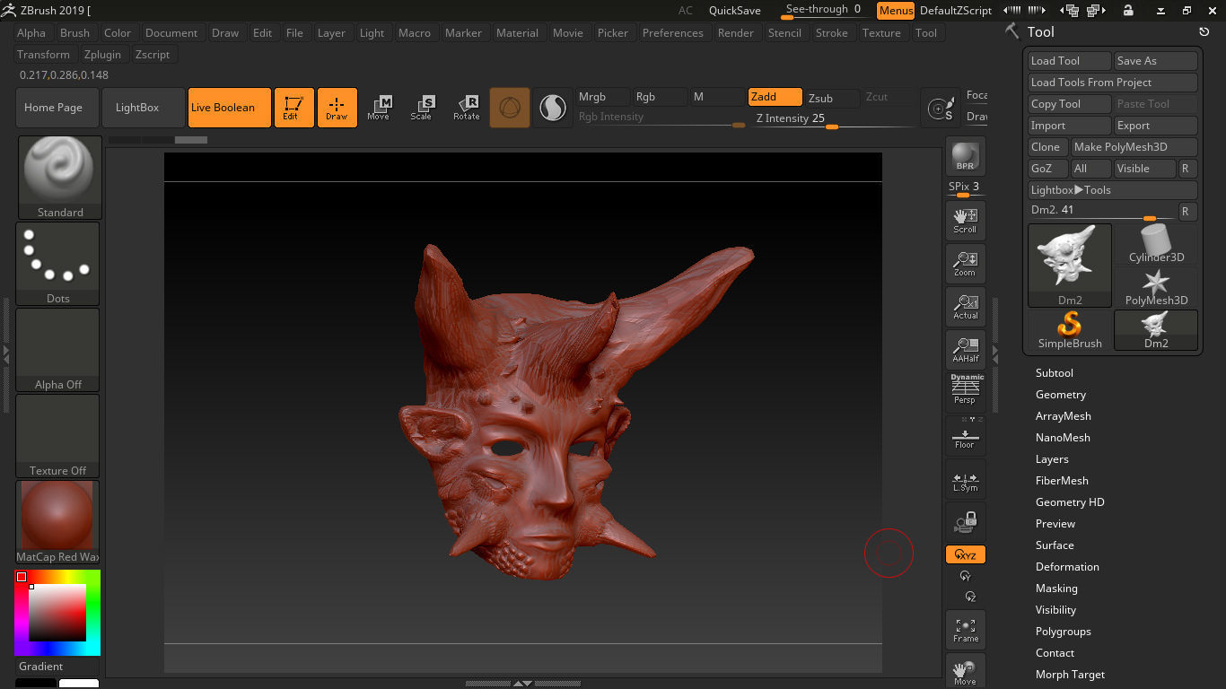
Task: Click the AAHalf view icon
Action: (x=965, y=349)
